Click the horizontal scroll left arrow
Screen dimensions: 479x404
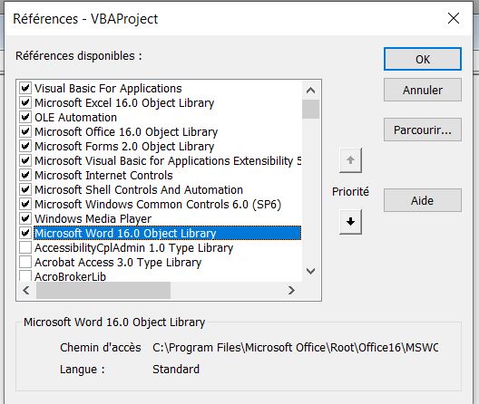26,290
